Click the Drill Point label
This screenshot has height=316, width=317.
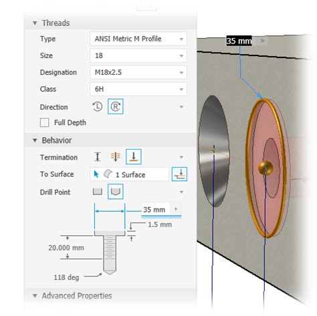point(55,192)
